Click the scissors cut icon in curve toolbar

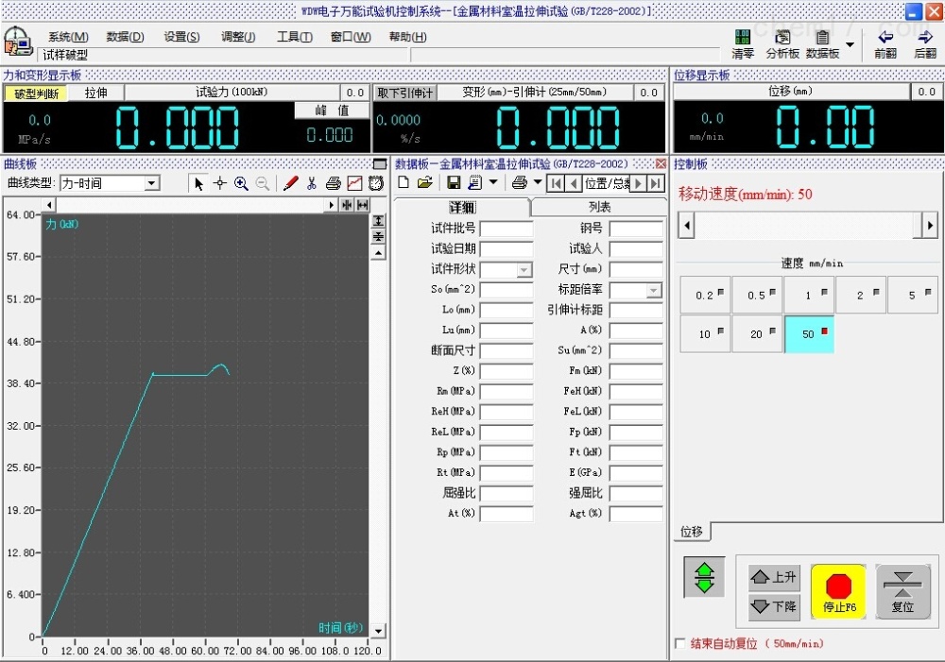(x=312, y=183)
